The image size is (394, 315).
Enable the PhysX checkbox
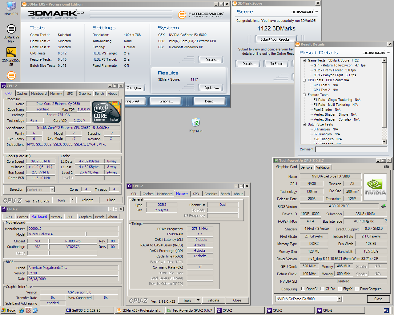click(340, 289)
